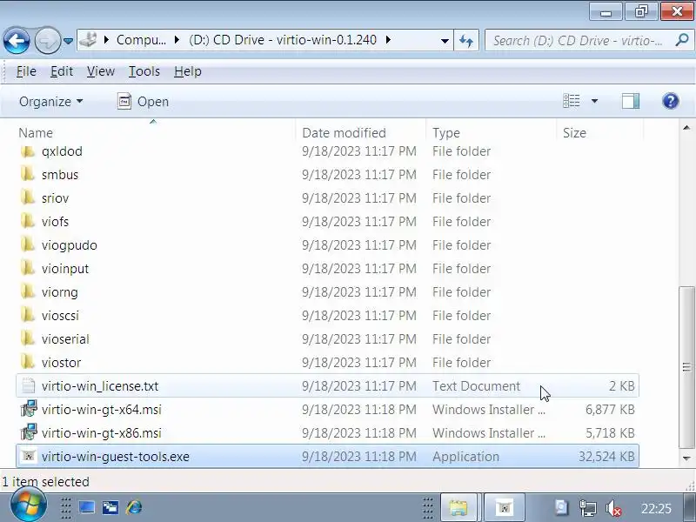This screenshot has width=696, height=522.
Task: Click the Explorer folder taskbar button
Action: click(458, 507)
